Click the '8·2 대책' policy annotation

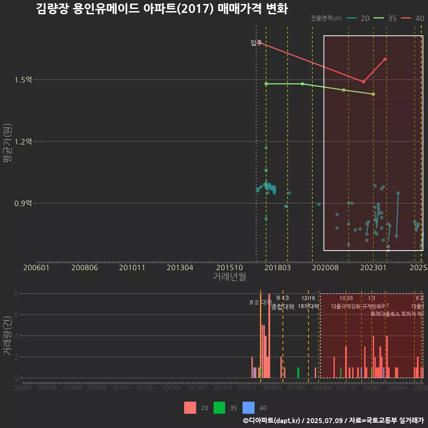click(x=261, y=302)
